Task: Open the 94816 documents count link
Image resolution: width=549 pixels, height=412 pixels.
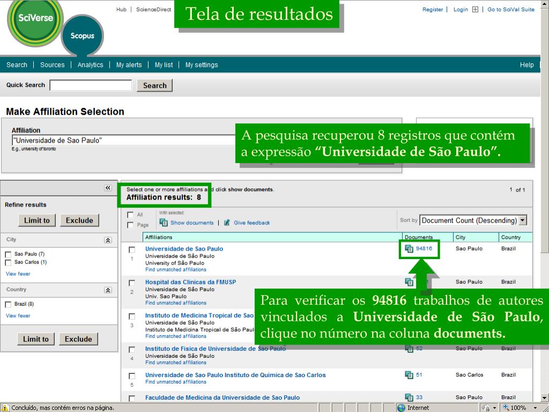Action: tap(424, 248)
